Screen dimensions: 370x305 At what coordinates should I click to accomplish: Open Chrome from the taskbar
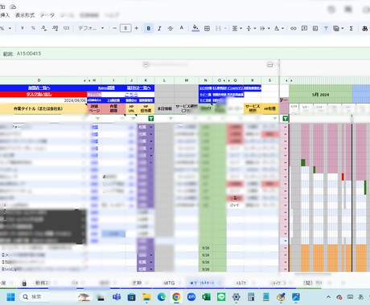click(176, 297)
